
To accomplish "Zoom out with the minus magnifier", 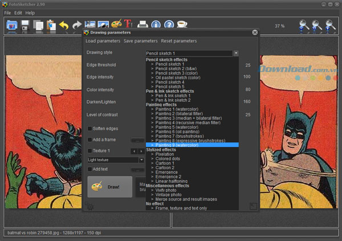I will pyautogui.click(x=304, y=26).
